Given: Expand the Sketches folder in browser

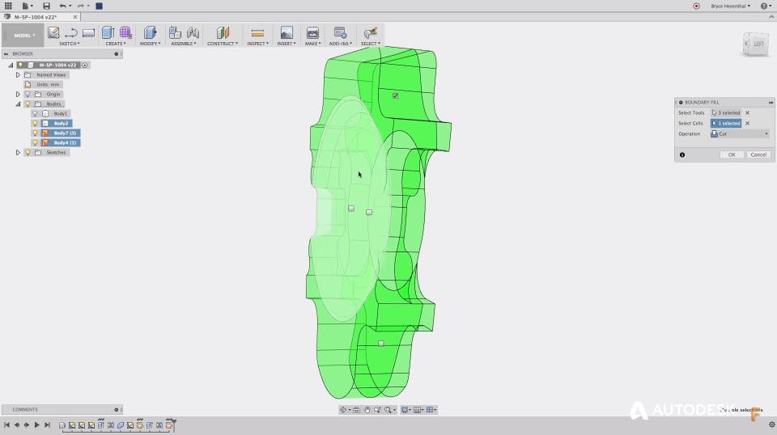Looking at the screenshot, I should click(x=18, y=152).
